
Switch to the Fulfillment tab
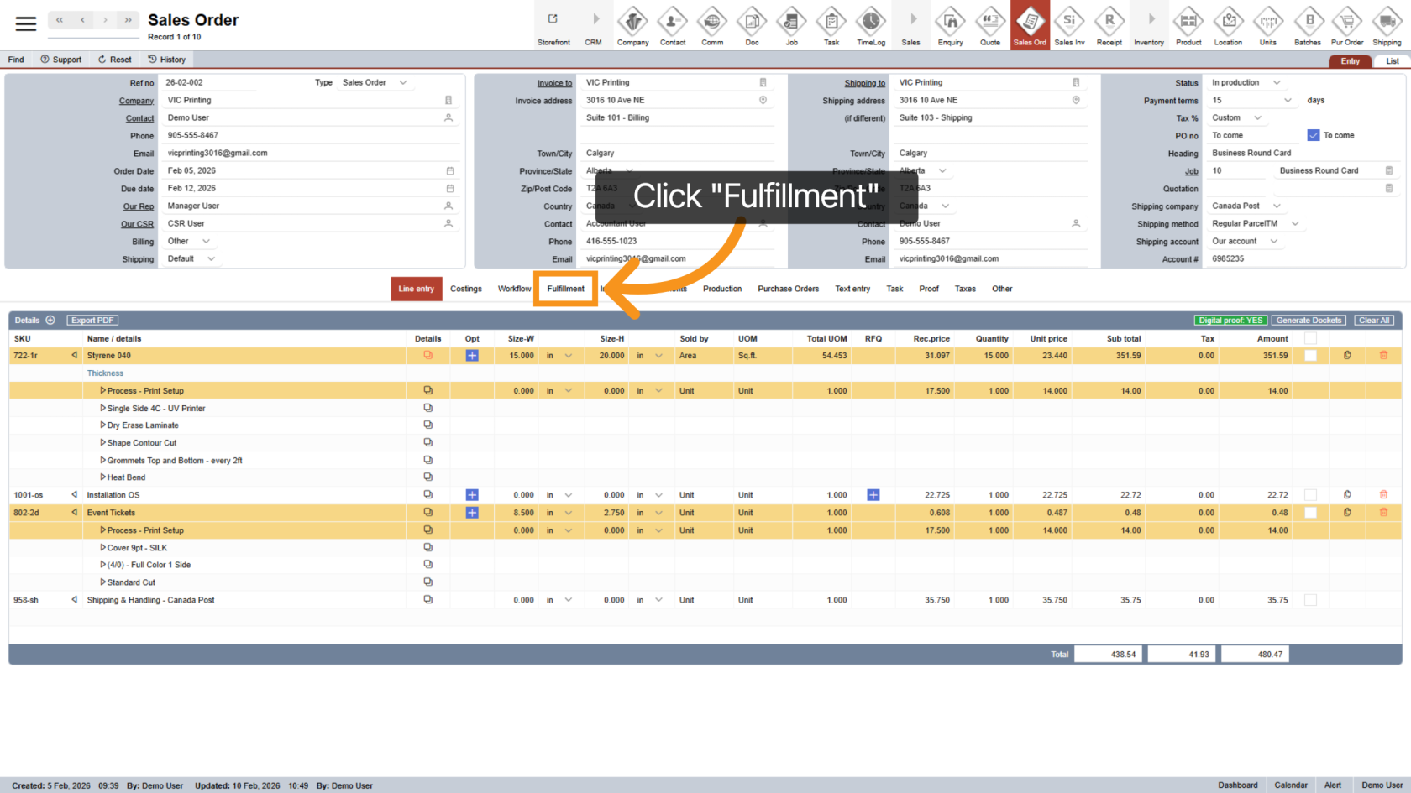[x=565, y=289]
